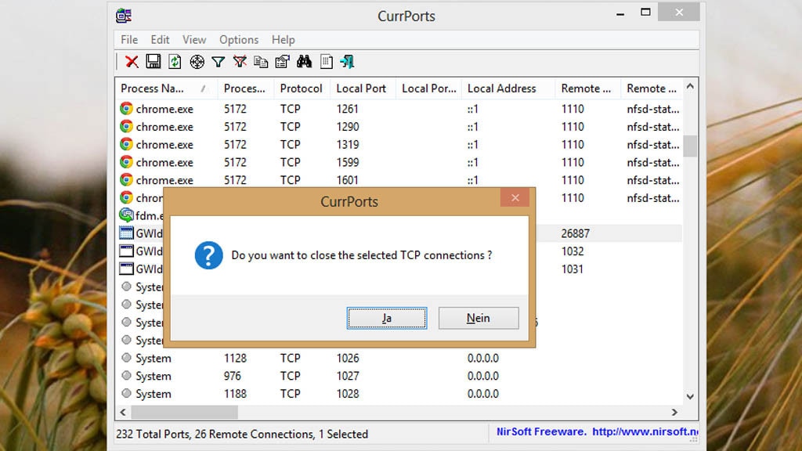Select the System row with process ID 1188

(399, 395)
